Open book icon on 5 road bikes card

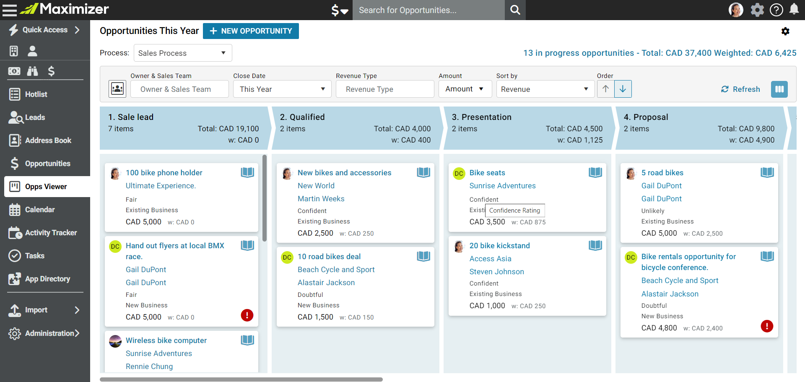click(767, 172)
